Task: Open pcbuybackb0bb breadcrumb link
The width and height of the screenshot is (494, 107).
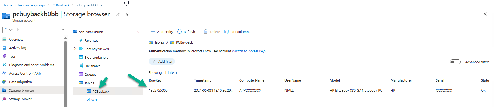Action: click(89, 5)
